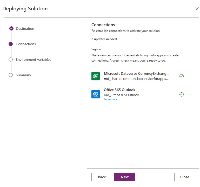This screenshot has width=200, height=187.
Task: Select the completed Destination step marker
Action: pos(11,28)
